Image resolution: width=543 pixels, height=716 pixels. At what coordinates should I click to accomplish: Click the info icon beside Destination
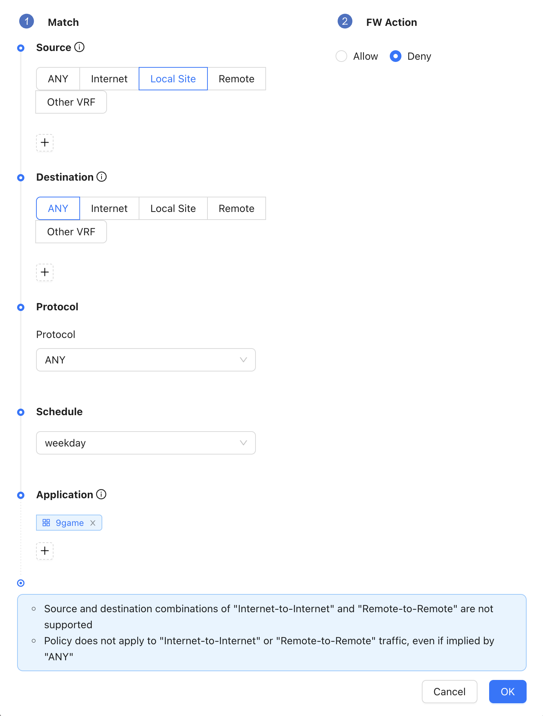pos(102,177)
